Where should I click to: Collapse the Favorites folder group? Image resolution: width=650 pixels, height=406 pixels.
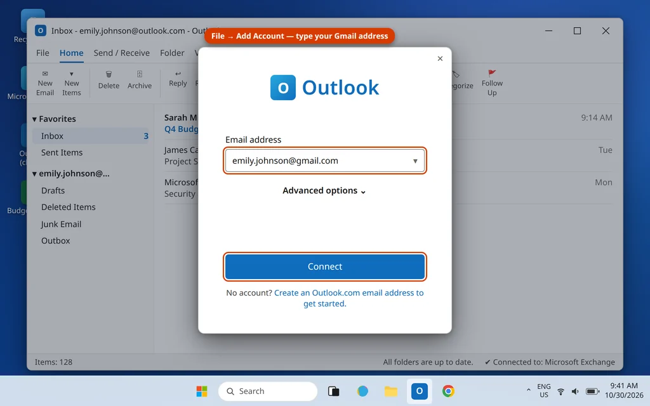click(34, 119)
